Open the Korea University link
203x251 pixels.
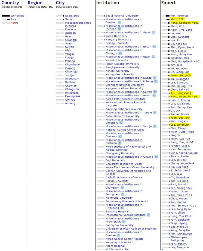pyautogui.click(x=116, y=36)
